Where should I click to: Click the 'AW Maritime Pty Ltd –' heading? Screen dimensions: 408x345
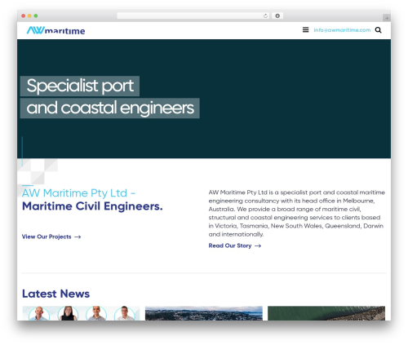click(78, 193)
